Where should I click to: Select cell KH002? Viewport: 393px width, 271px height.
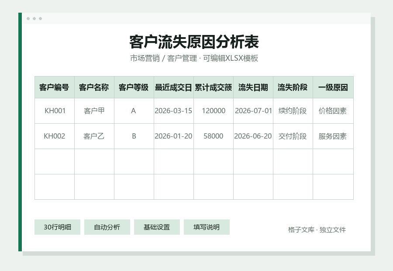tap(55, 136)
